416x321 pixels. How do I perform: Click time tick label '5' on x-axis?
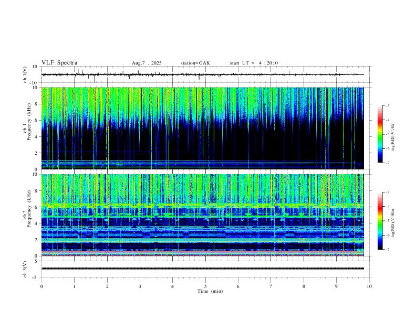(205, 286)
